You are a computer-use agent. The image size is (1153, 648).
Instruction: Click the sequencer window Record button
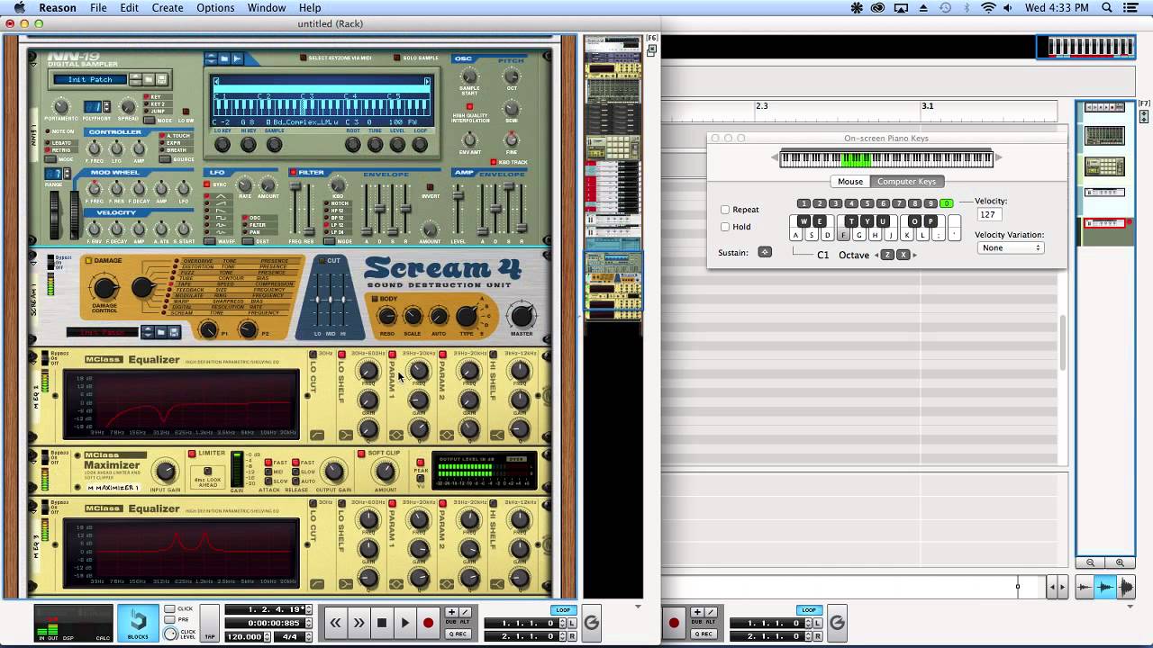674,623
